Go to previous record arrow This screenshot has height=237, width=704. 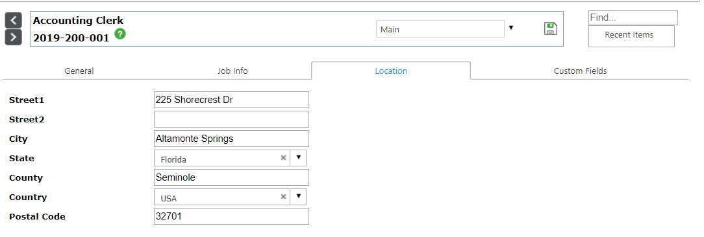pos(14,21)
